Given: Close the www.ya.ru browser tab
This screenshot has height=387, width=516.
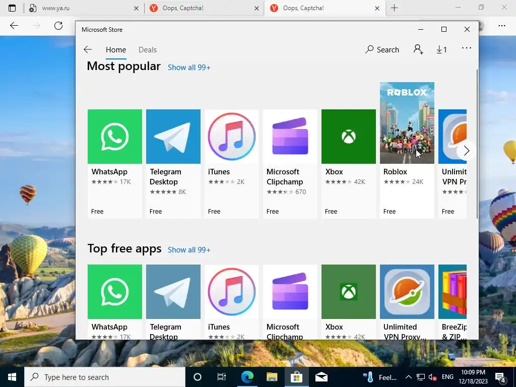Looking at the screenshot, I should tap(136, 9).
